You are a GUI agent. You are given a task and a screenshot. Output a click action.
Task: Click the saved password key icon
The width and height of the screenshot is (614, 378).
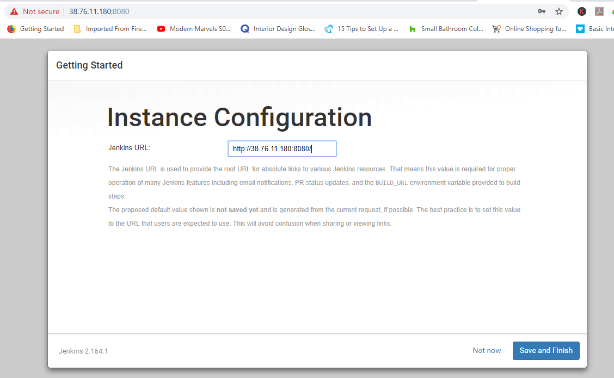coord(541,11)
